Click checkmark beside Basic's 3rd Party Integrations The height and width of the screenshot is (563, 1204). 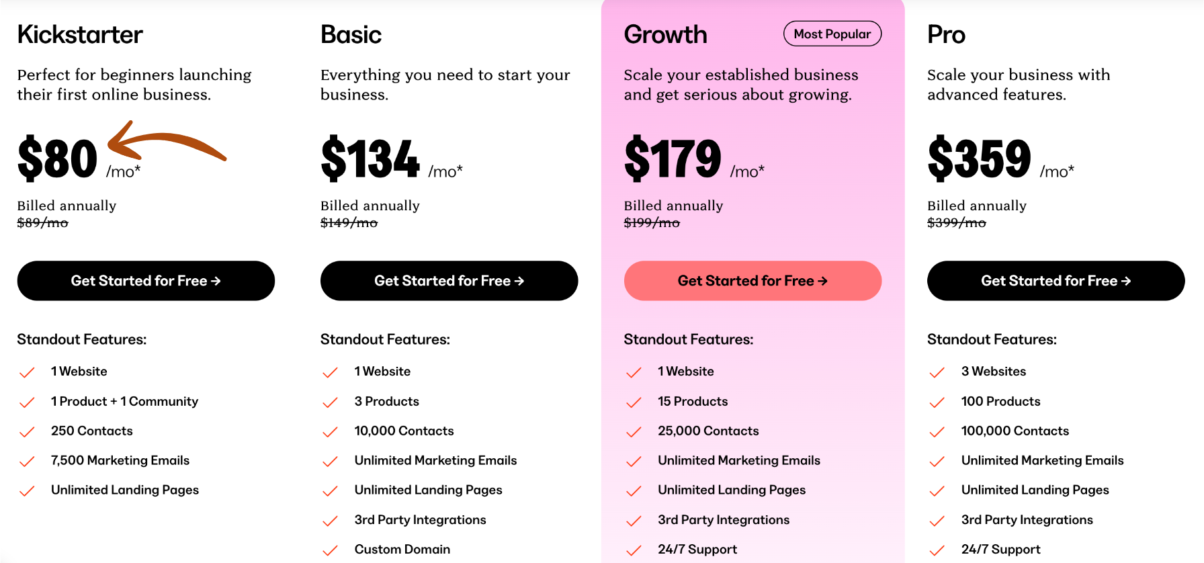coord(330,521)
